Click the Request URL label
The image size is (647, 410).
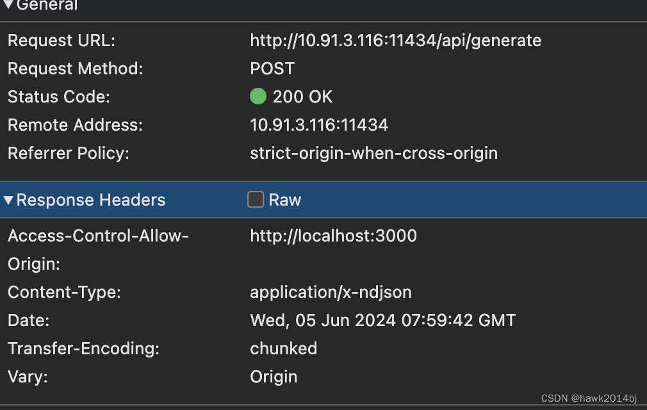pos(61,41)
